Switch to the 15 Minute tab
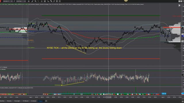Viewport: 184px width, 103px height. (x=26, y=101)
